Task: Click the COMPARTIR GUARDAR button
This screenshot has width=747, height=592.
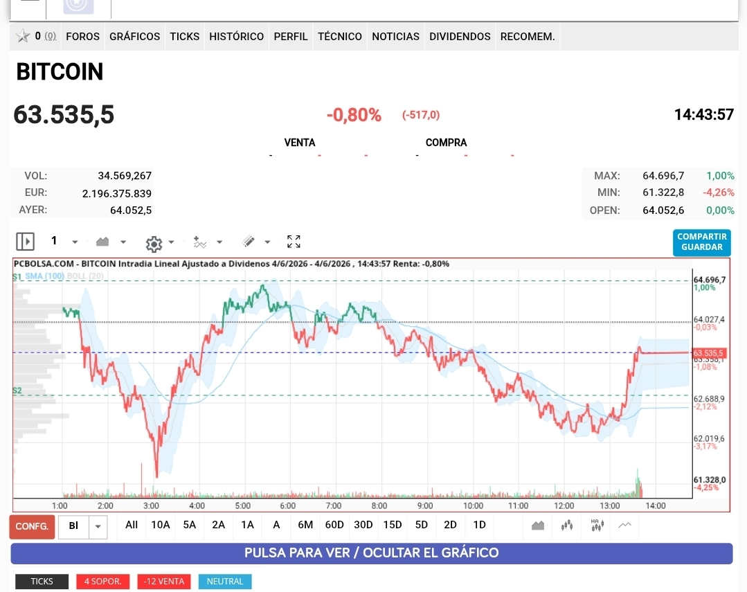Action: pyautogui.click(x=702, y=242)
